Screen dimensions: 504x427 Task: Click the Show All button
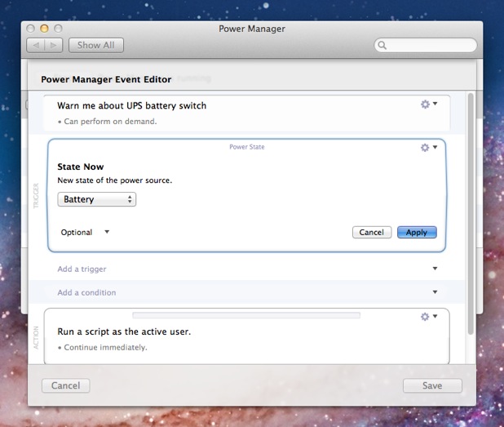point(96,46)
